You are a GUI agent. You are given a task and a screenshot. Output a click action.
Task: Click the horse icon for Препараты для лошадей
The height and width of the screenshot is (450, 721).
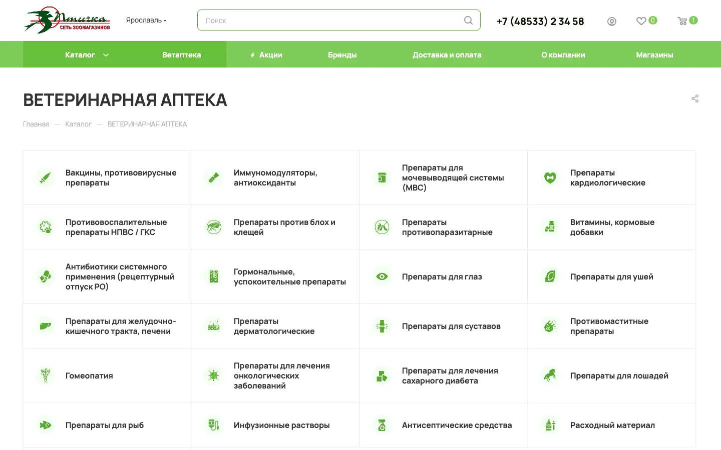click(x=550, y=375)
